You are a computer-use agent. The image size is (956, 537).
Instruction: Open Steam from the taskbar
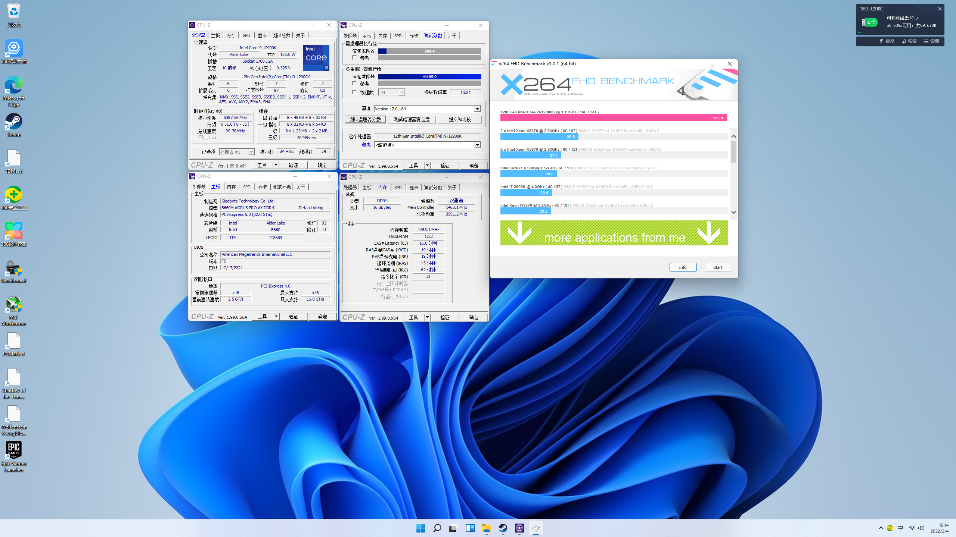[503, 528]
